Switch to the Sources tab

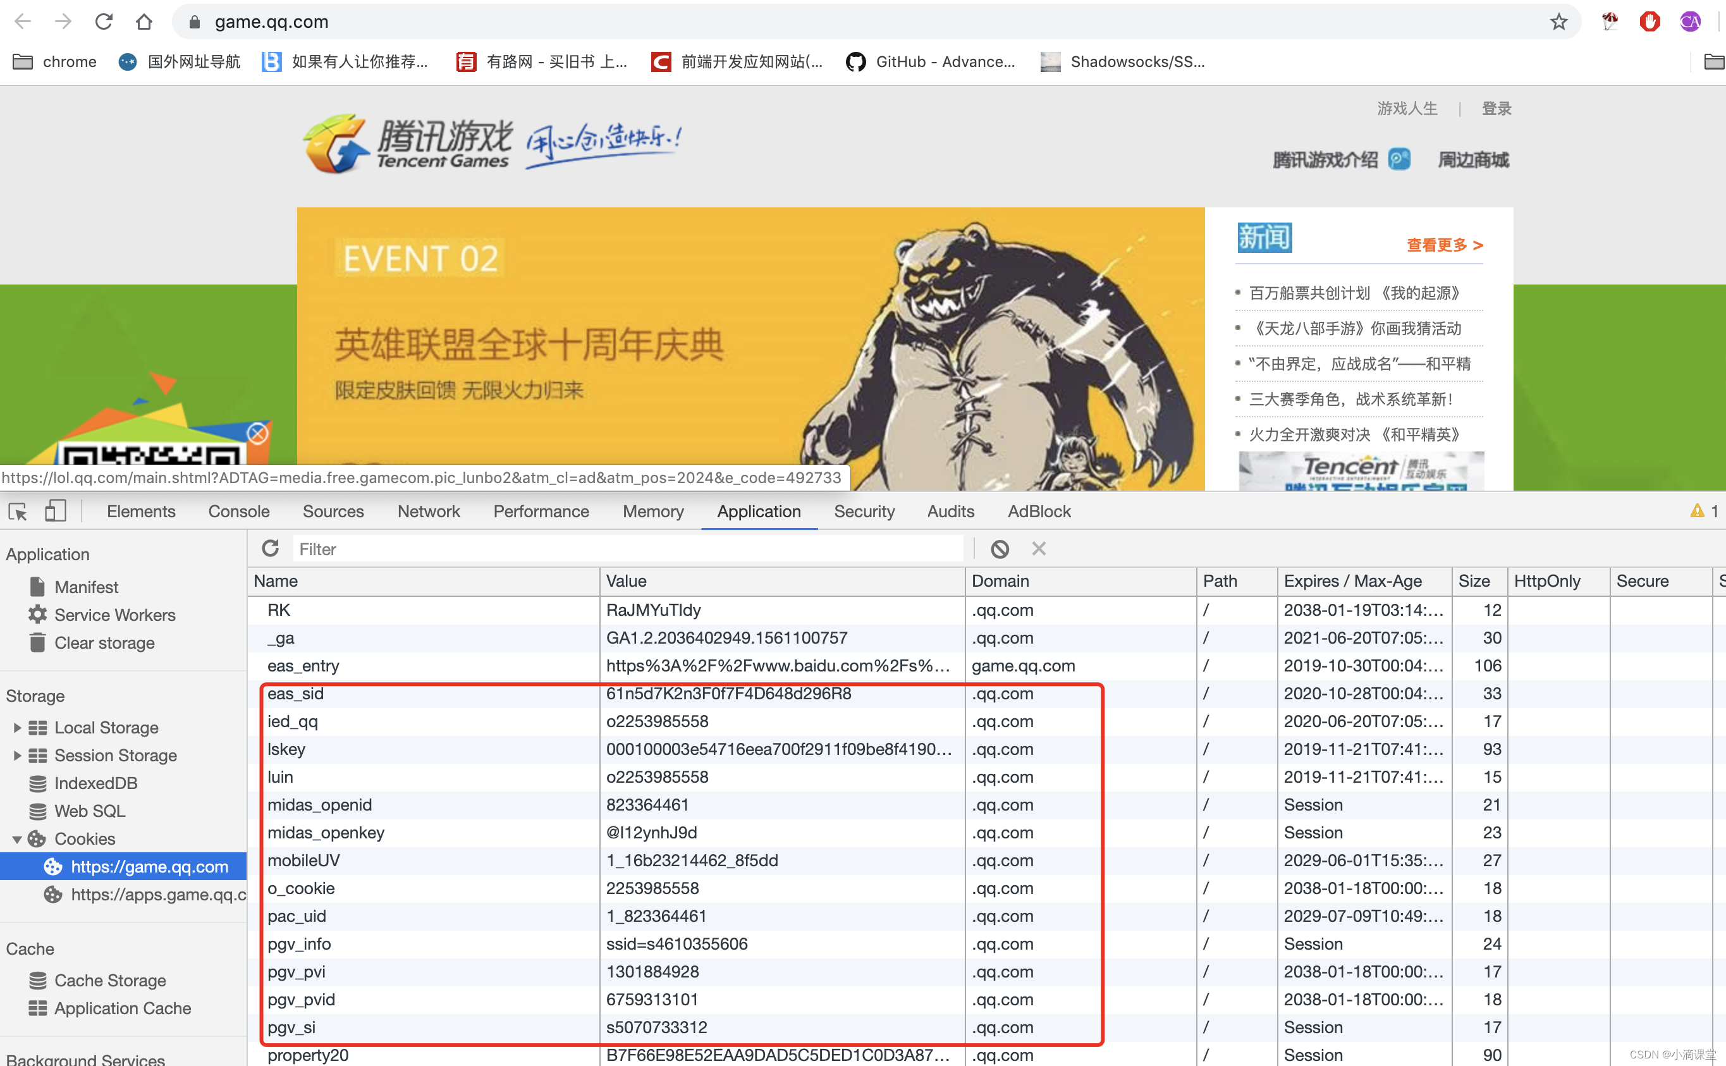(x=333, y=511)
